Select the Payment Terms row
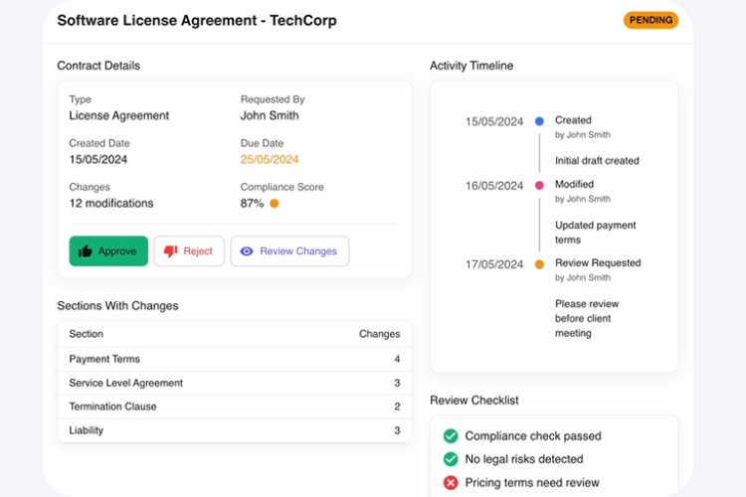This screenshot has width=746, height=497. click(234, 359)
